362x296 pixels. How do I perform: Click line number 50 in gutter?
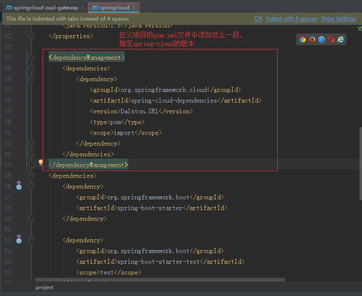click(x=8, y=229)
